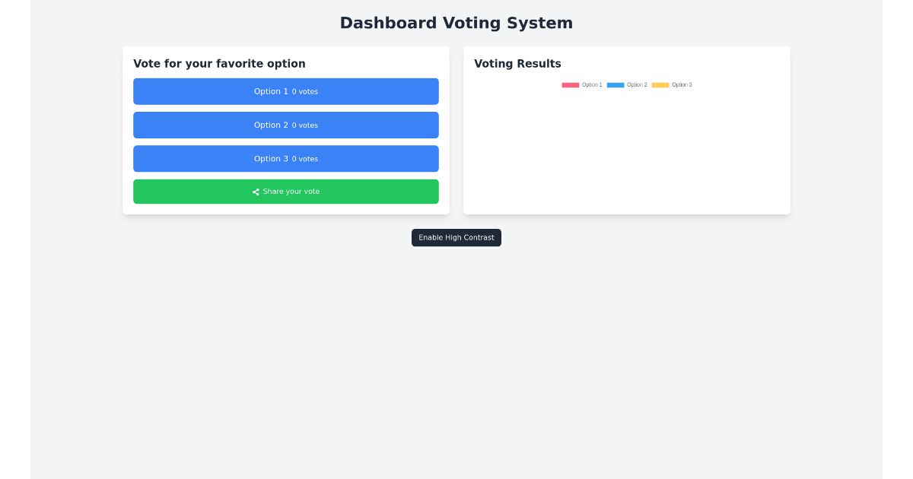This screenshot has width=913, height=479.
Task: Click the blue legend marker for Option 2
Action: tap(616, 84)
